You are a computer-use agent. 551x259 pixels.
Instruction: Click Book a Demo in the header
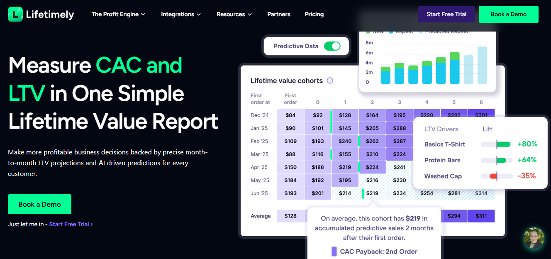[509, 14]
